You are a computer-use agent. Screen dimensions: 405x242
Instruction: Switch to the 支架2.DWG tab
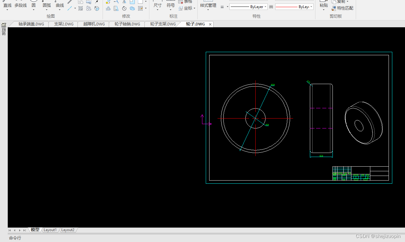pos(64,24)
